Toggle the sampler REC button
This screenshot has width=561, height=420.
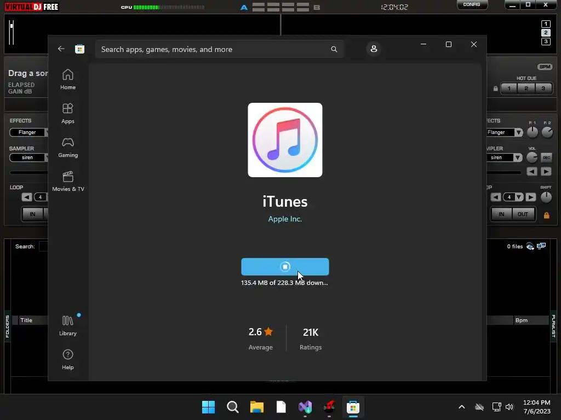[546, 157]
